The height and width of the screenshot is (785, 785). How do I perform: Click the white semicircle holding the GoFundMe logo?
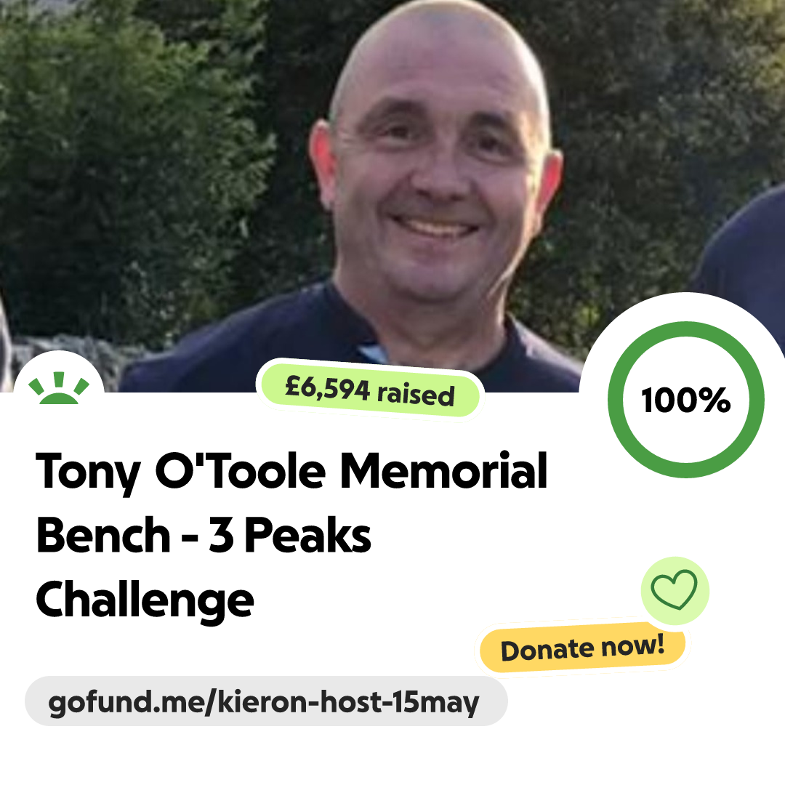[59, 373]
